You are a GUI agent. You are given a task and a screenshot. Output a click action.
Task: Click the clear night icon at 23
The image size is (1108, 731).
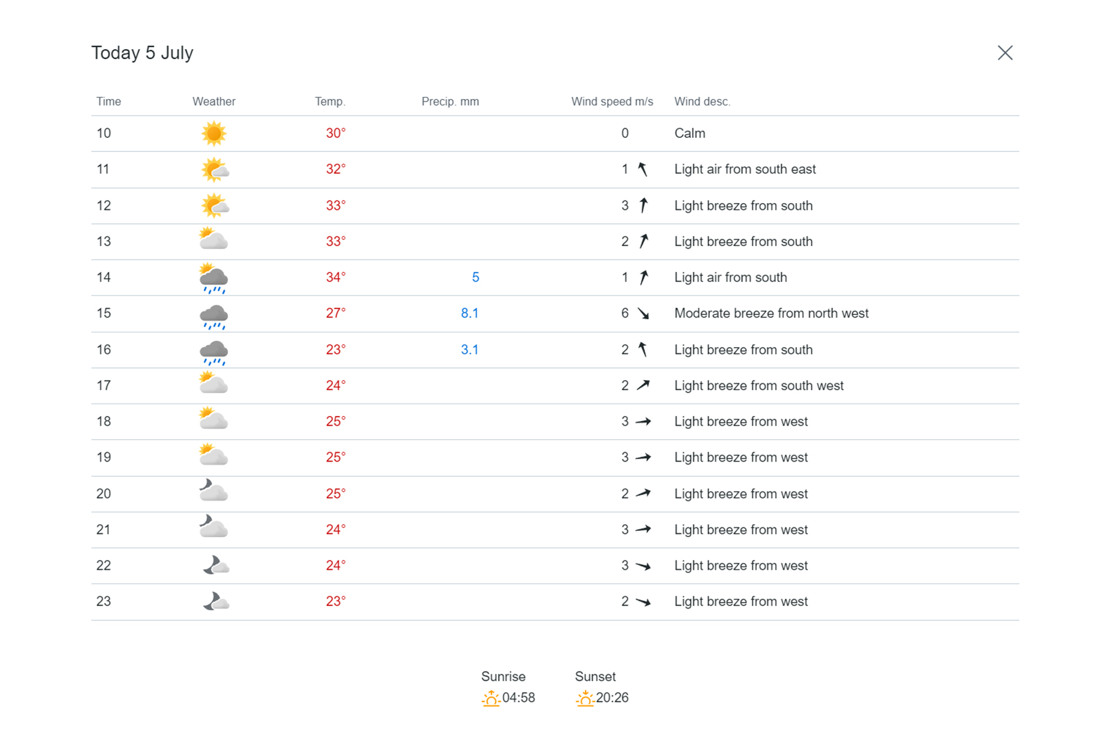216,601
